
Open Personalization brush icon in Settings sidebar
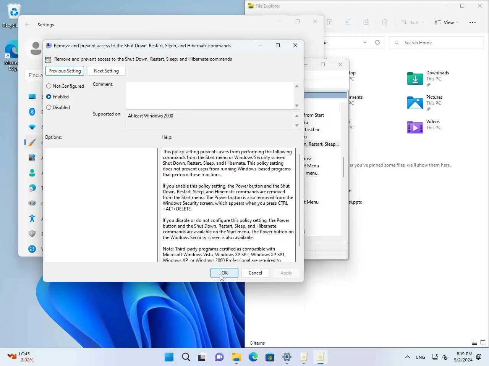click(x=32, y=142)
